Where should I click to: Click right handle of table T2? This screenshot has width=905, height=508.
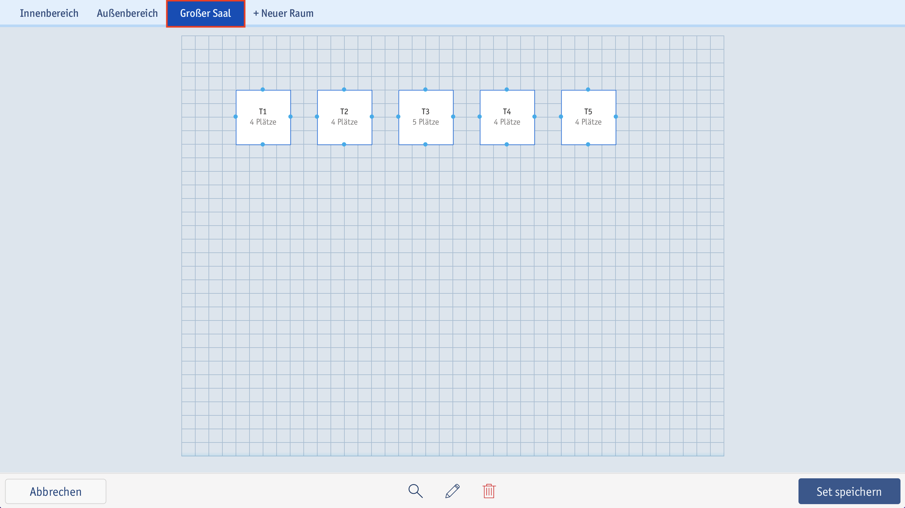[x=372, y=117]
